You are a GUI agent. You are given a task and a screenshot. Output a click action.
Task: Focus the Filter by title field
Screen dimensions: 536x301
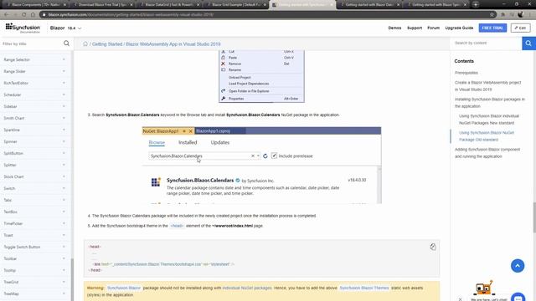32,43
